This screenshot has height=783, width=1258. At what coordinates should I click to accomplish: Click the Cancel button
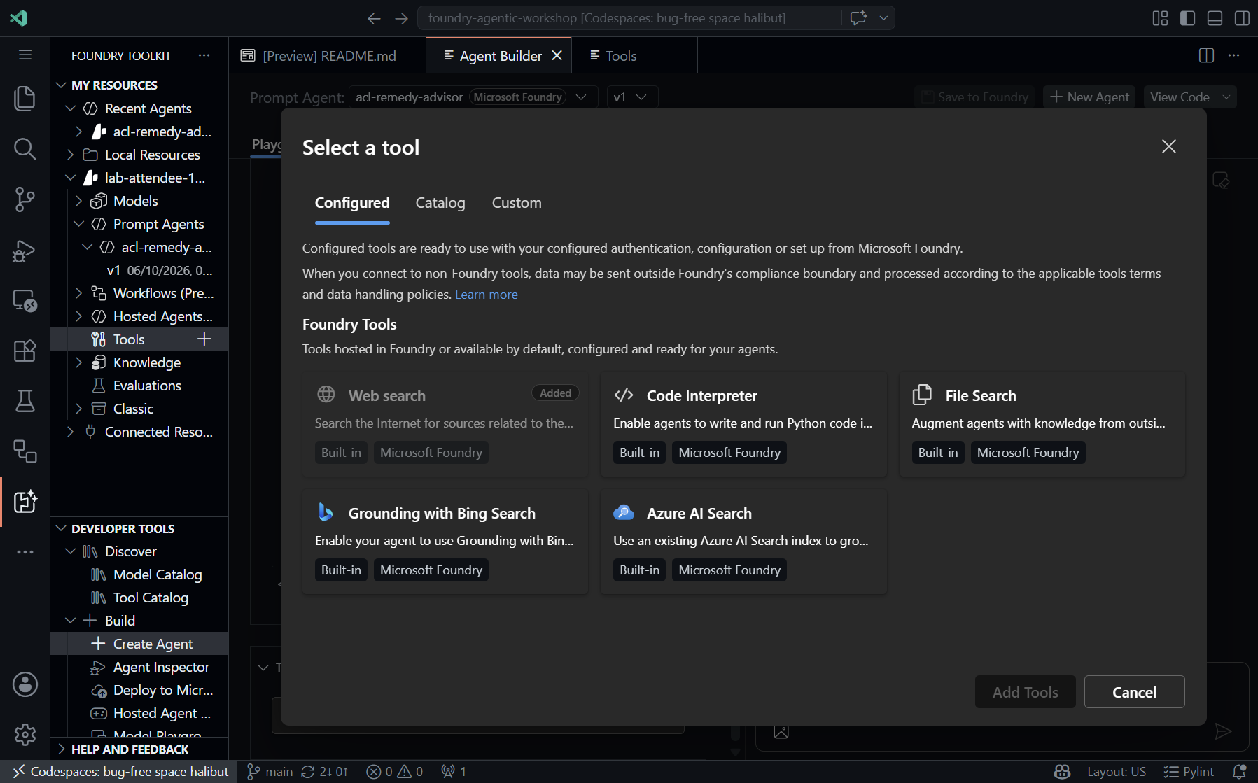tap(1134, 692)
